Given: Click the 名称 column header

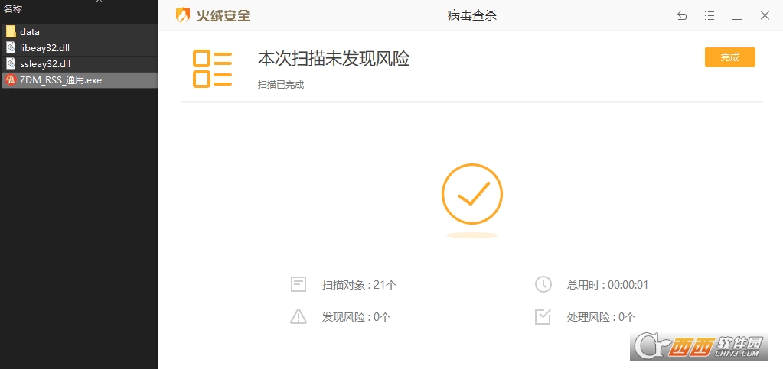Looking at the screenshot, I should point(13,8).
